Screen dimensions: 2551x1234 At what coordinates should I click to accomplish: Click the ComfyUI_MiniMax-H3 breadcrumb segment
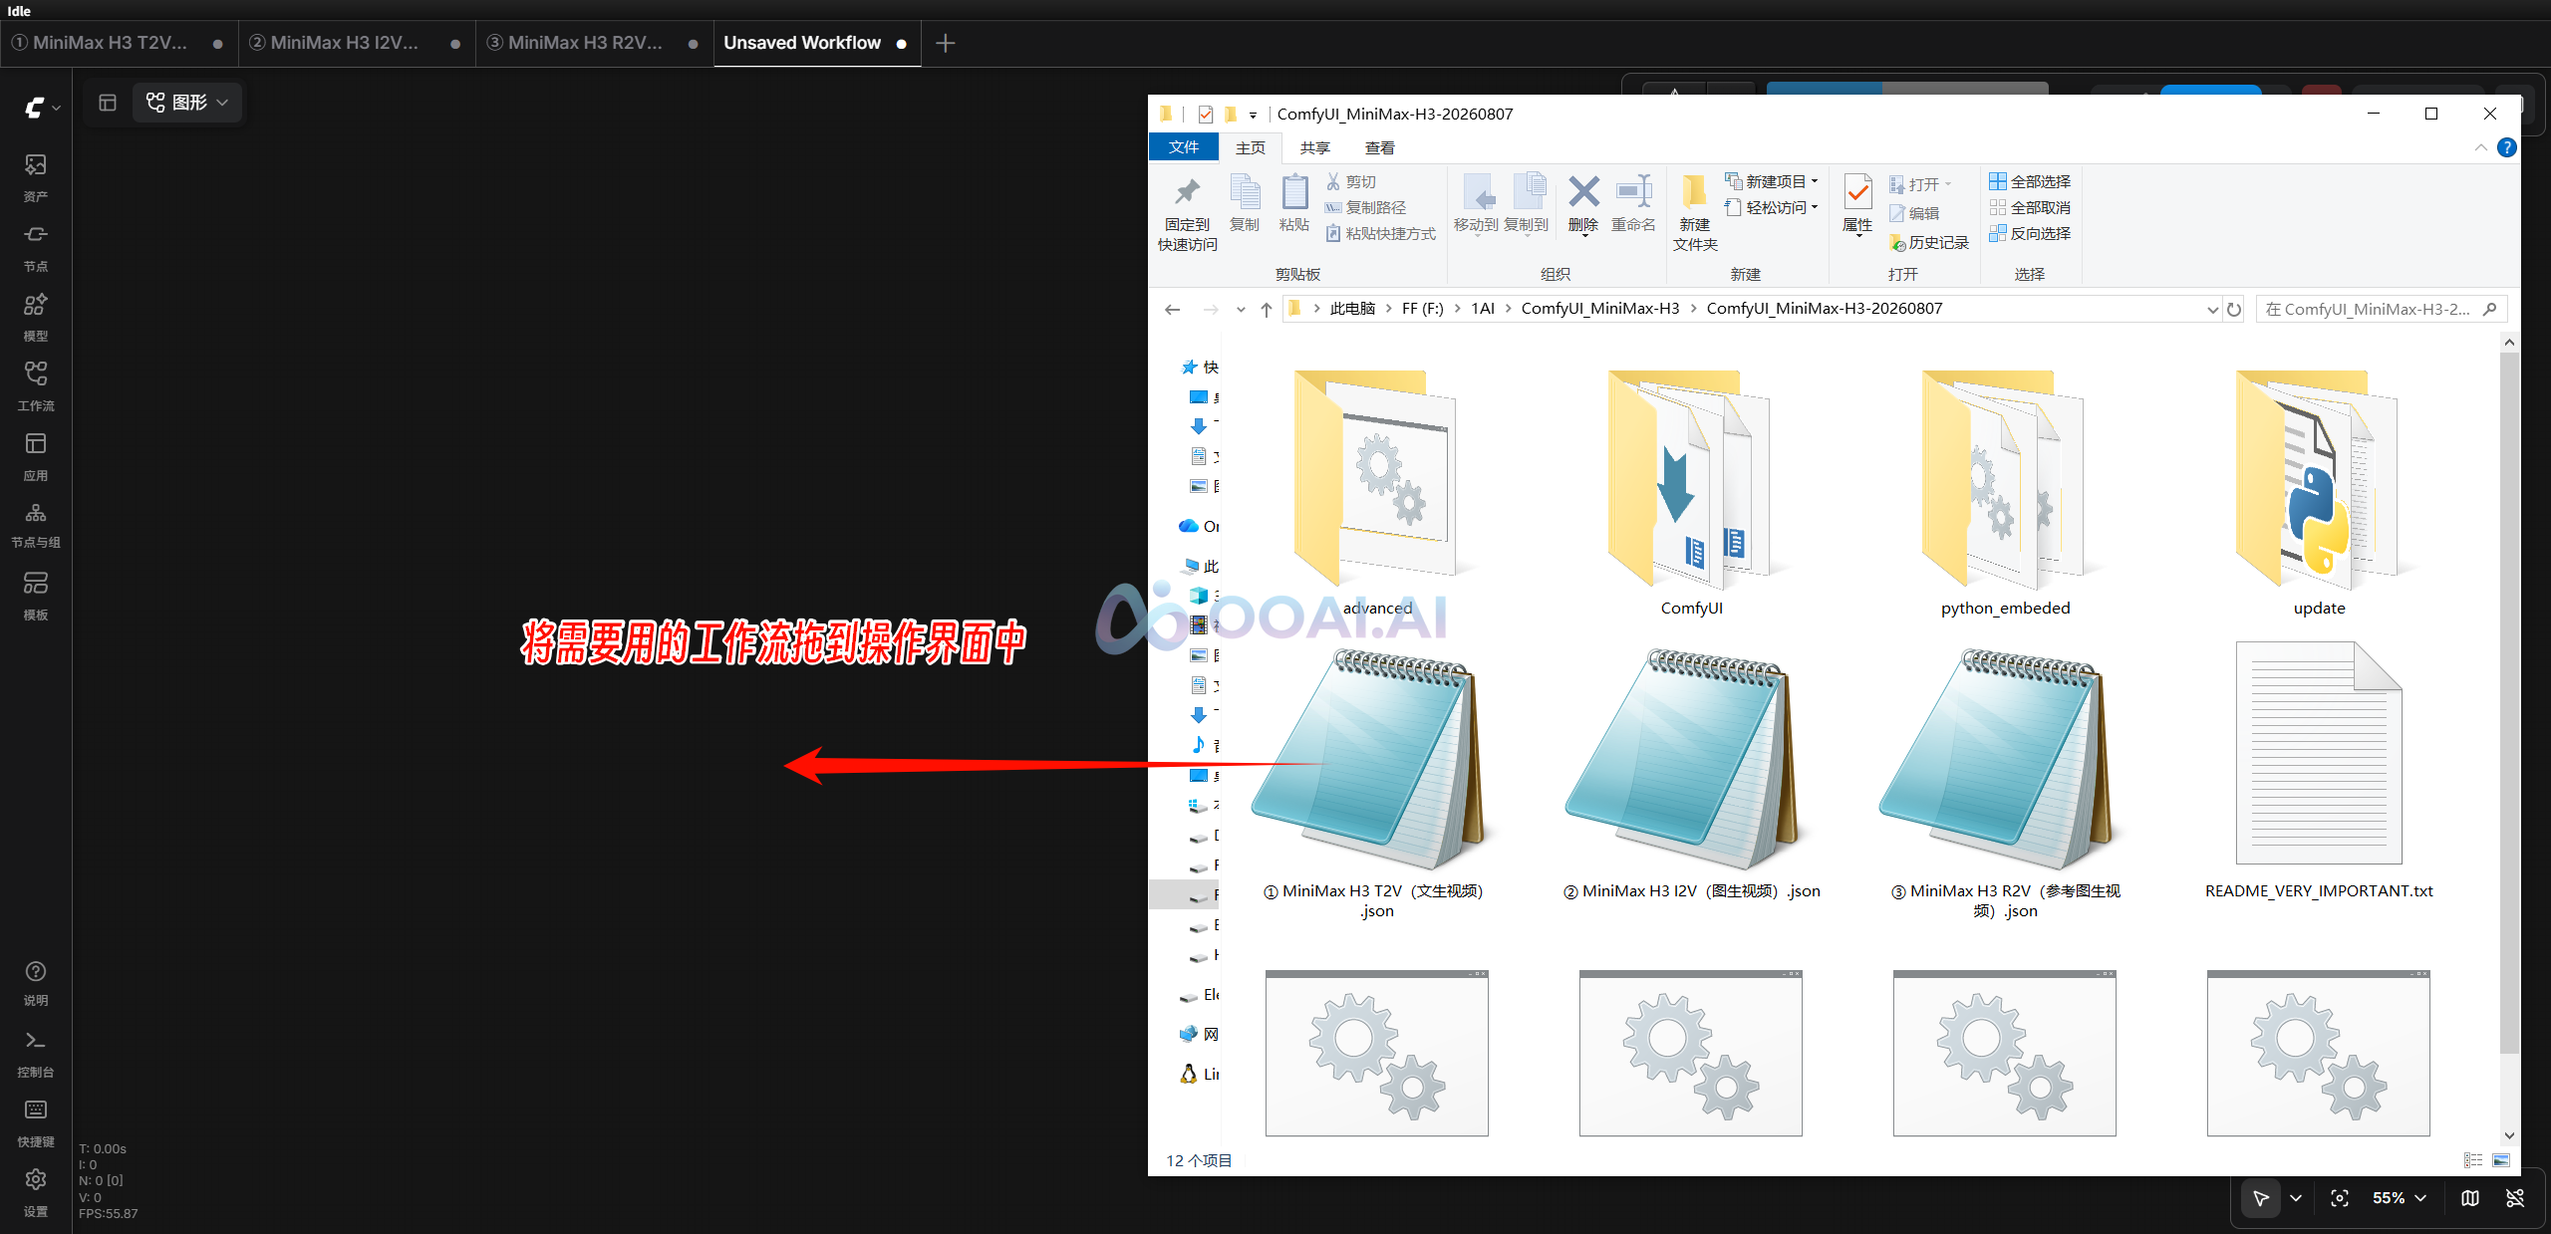tap(1600, 309)
